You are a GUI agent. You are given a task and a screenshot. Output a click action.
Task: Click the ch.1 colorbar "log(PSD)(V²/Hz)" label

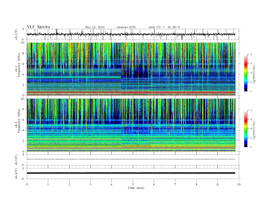click(255, 74)
